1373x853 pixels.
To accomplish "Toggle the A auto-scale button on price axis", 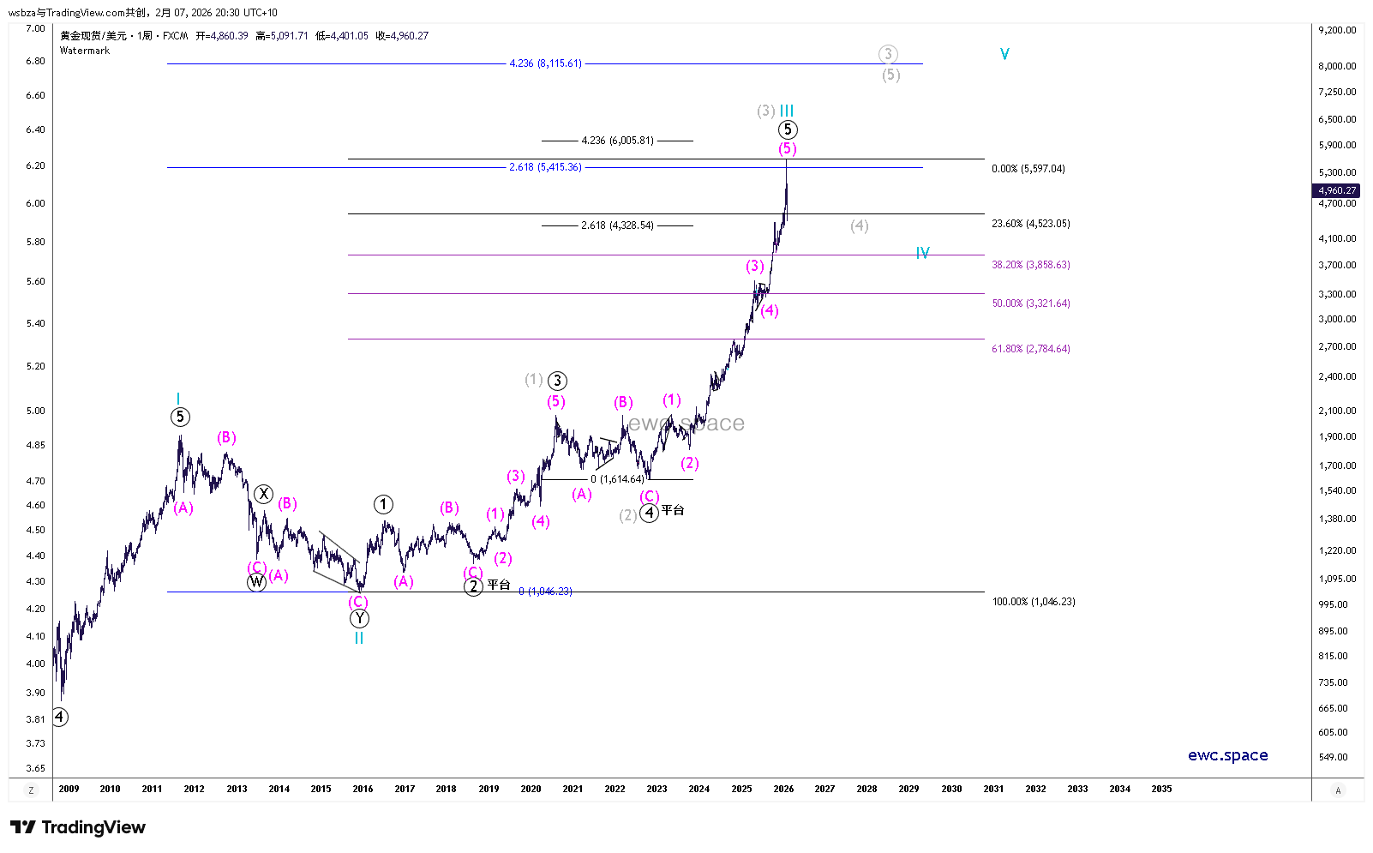I will [1338, 790].
